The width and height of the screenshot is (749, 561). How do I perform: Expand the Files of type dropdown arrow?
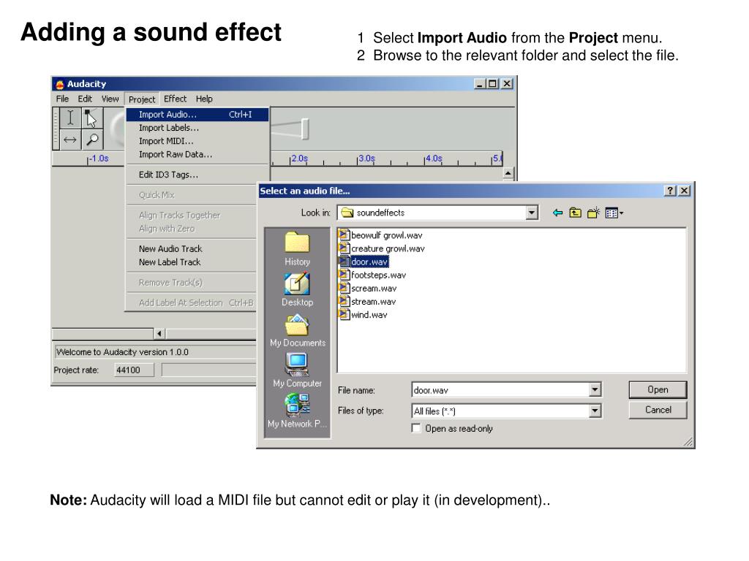coord(595,411)
